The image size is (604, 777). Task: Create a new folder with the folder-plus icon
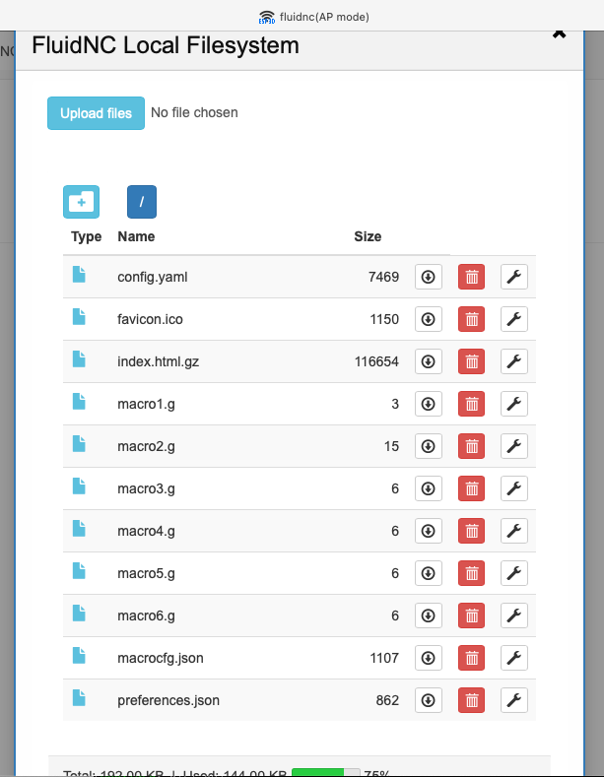tap(82, 202)
